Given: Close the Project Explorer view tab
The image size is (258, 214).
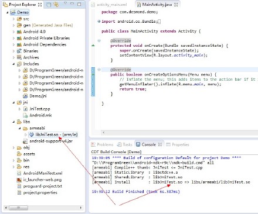Looking at the screenshot, I should 40,5.
